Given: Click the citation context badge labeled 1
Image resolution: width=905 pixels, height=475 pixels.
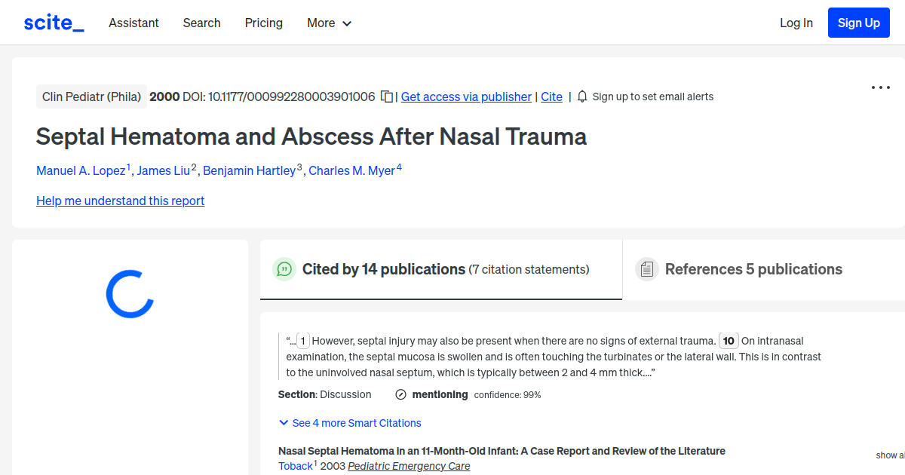Looking at the screenshot, I should [x=302, y=341].
